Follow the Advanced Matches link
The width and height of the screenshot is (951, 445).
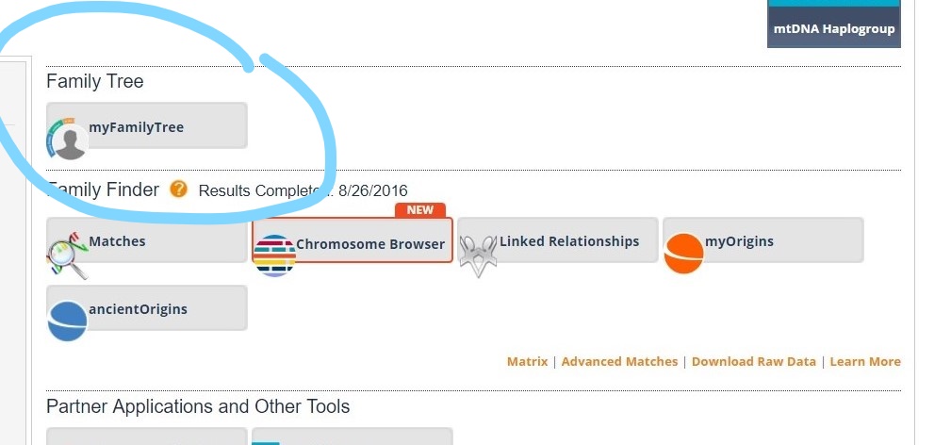tap(619, 361)
